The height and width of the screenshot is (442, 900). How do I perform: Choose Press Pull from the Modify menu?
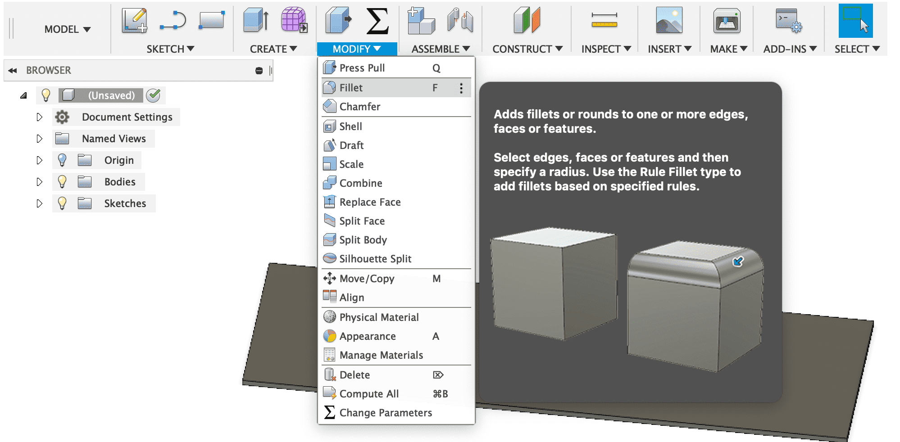pyautogui.click(x=396, y=68)
